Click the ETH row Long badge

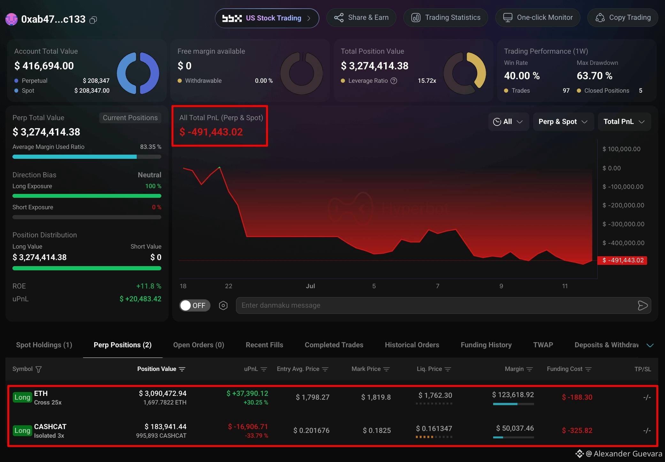pos(22,397)
